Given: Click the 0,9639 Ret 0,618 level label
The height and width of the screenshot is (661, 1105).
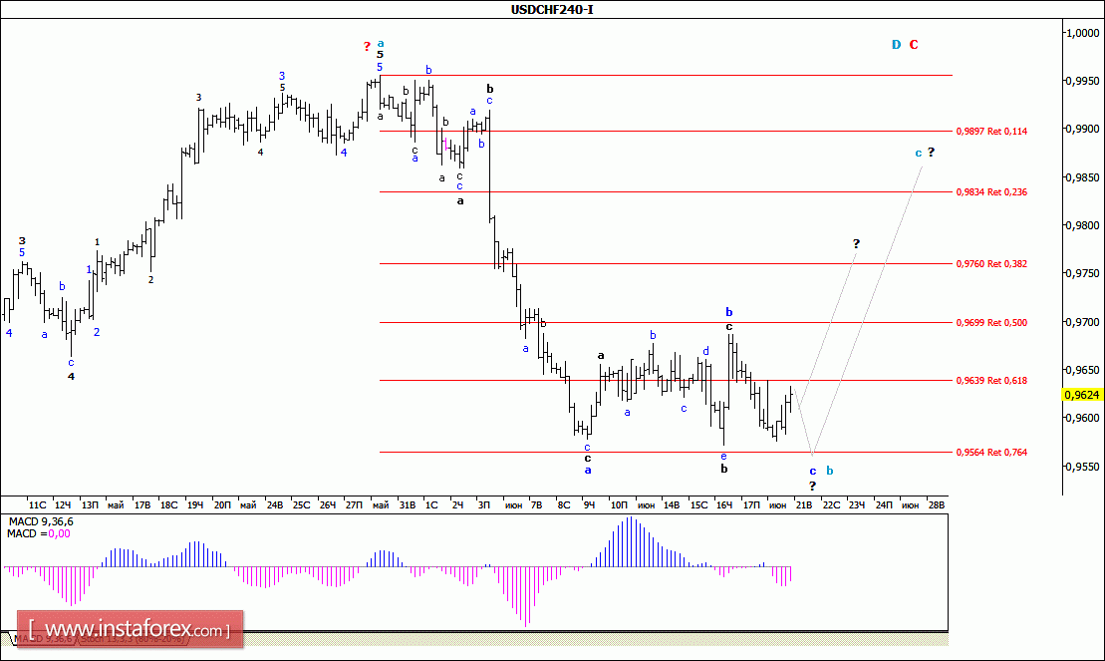Looking at the screenshot, I should click(x=991, y=380).
